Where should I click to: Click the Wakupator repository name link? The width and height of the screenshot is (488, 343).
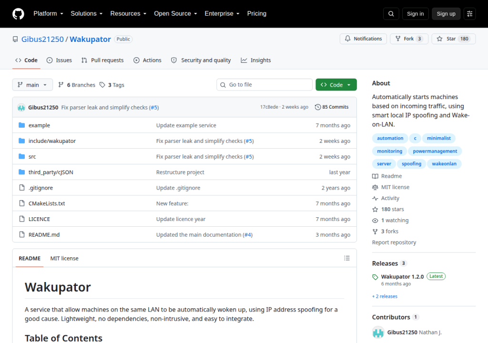pyautogui.click(x=90, y=39)
